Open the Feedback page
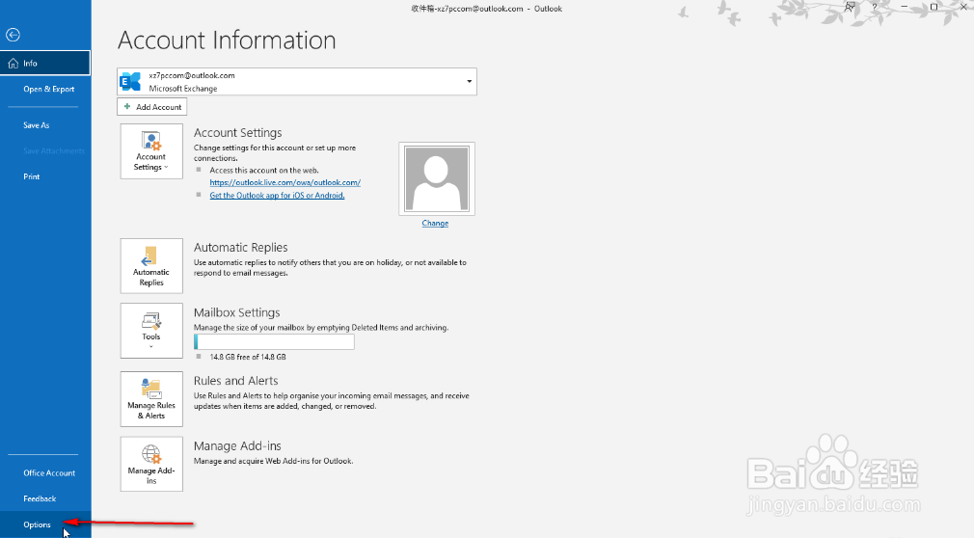The image size is (974, 538). (x=40, y=498)
